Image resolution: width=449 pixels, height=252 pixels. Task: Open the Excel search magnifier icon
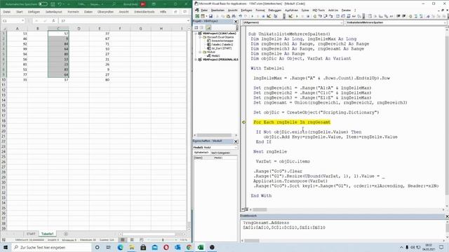(x=114, y=4)
